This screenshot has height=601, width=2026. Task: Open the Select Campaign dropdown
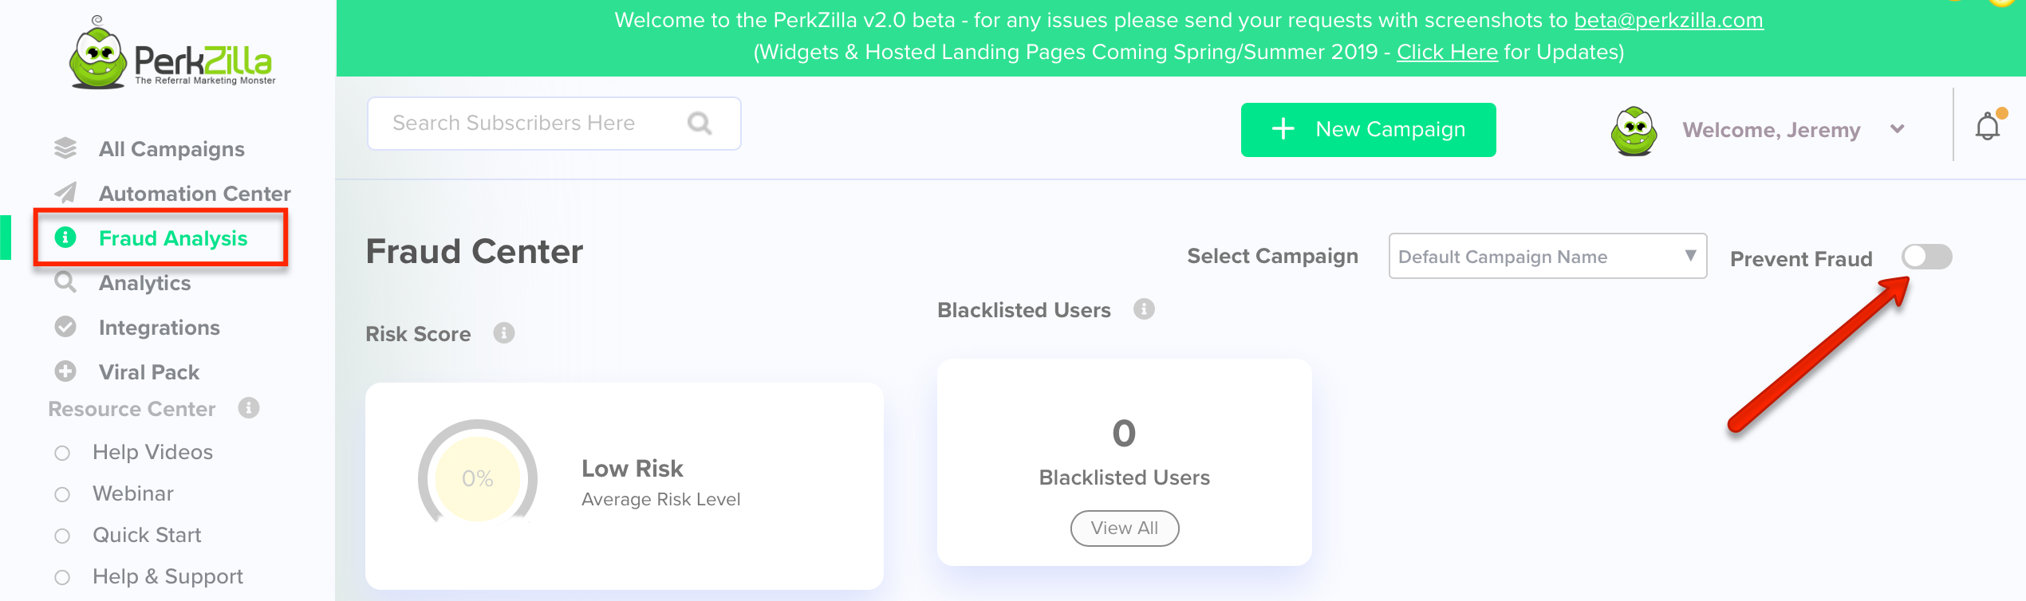[x=1547, y=257]
